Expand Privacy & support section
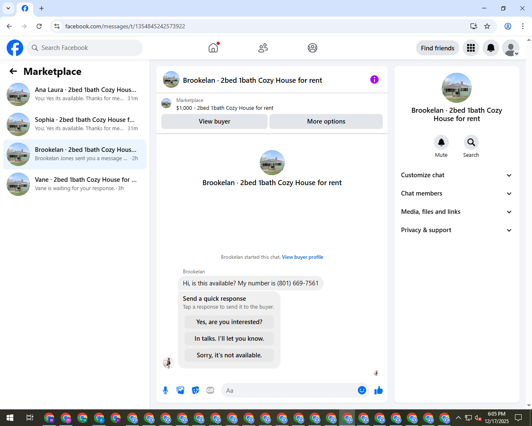This screenshot has width=532, height=426. [x=456, y=230]
